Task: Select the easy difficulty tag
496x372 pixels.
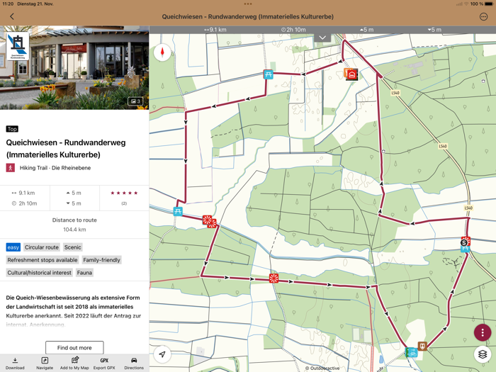Action: click(x=13, y=247)
